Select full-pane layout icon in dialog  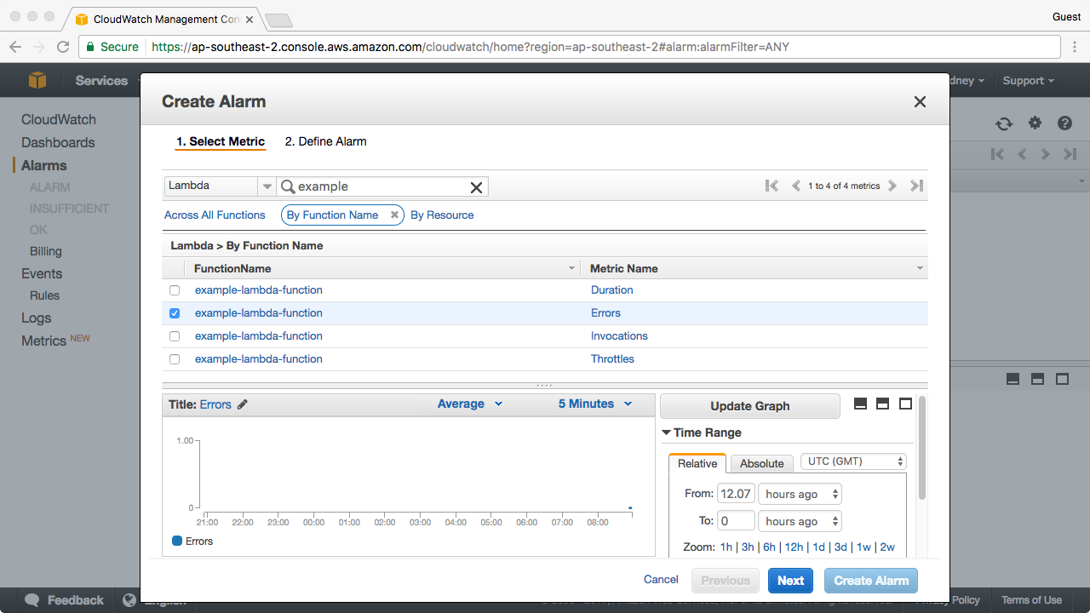pyautogui.click(x=905, y=404)
